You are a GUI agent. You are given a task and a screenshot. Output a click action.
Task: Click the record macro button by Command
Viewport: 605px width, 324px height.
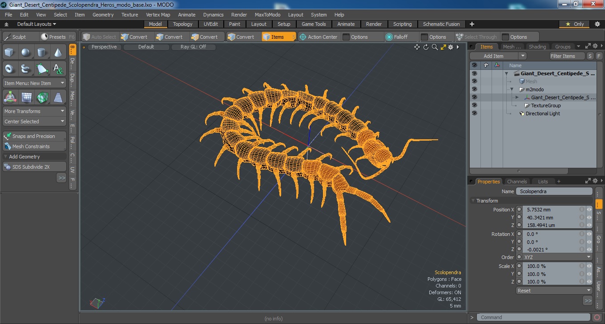597,317
